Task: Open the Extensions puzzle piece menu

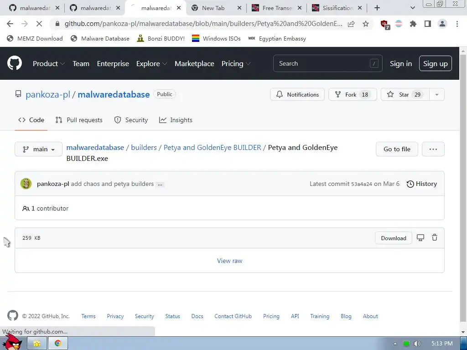Action: [x=413, y=24]
